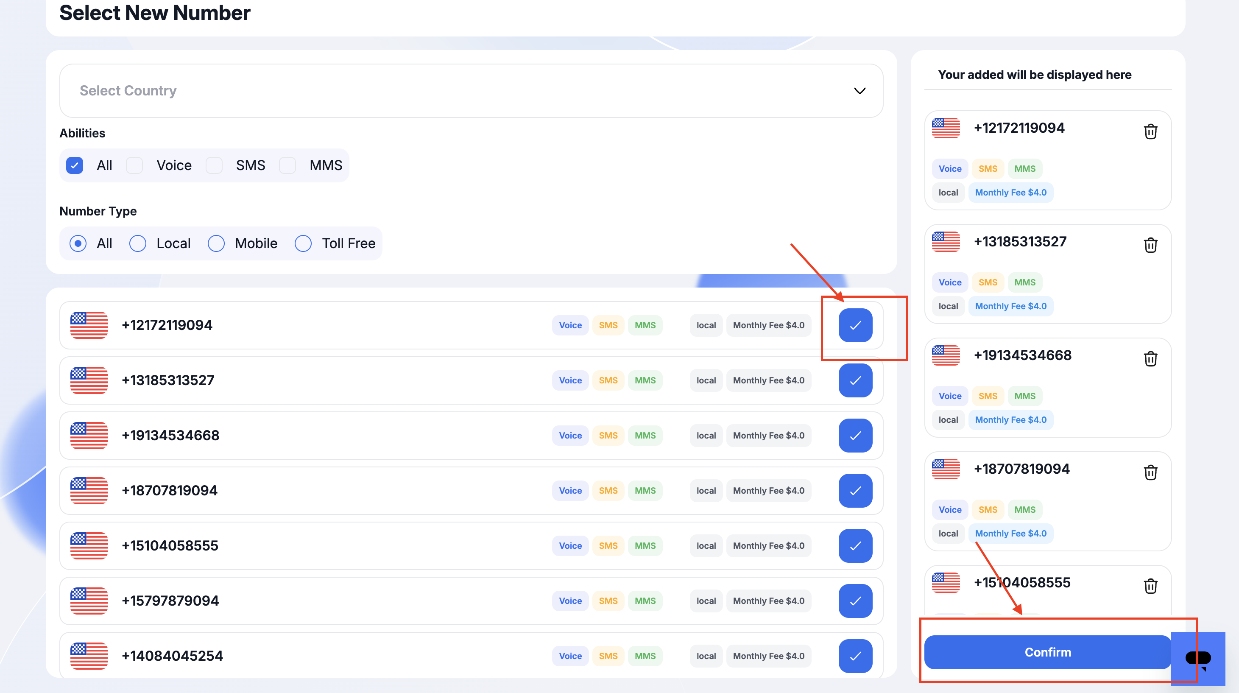Screen dimensions: 1239x693
Task: Click local badge on added card +12172119094
Action: [948, 193]
